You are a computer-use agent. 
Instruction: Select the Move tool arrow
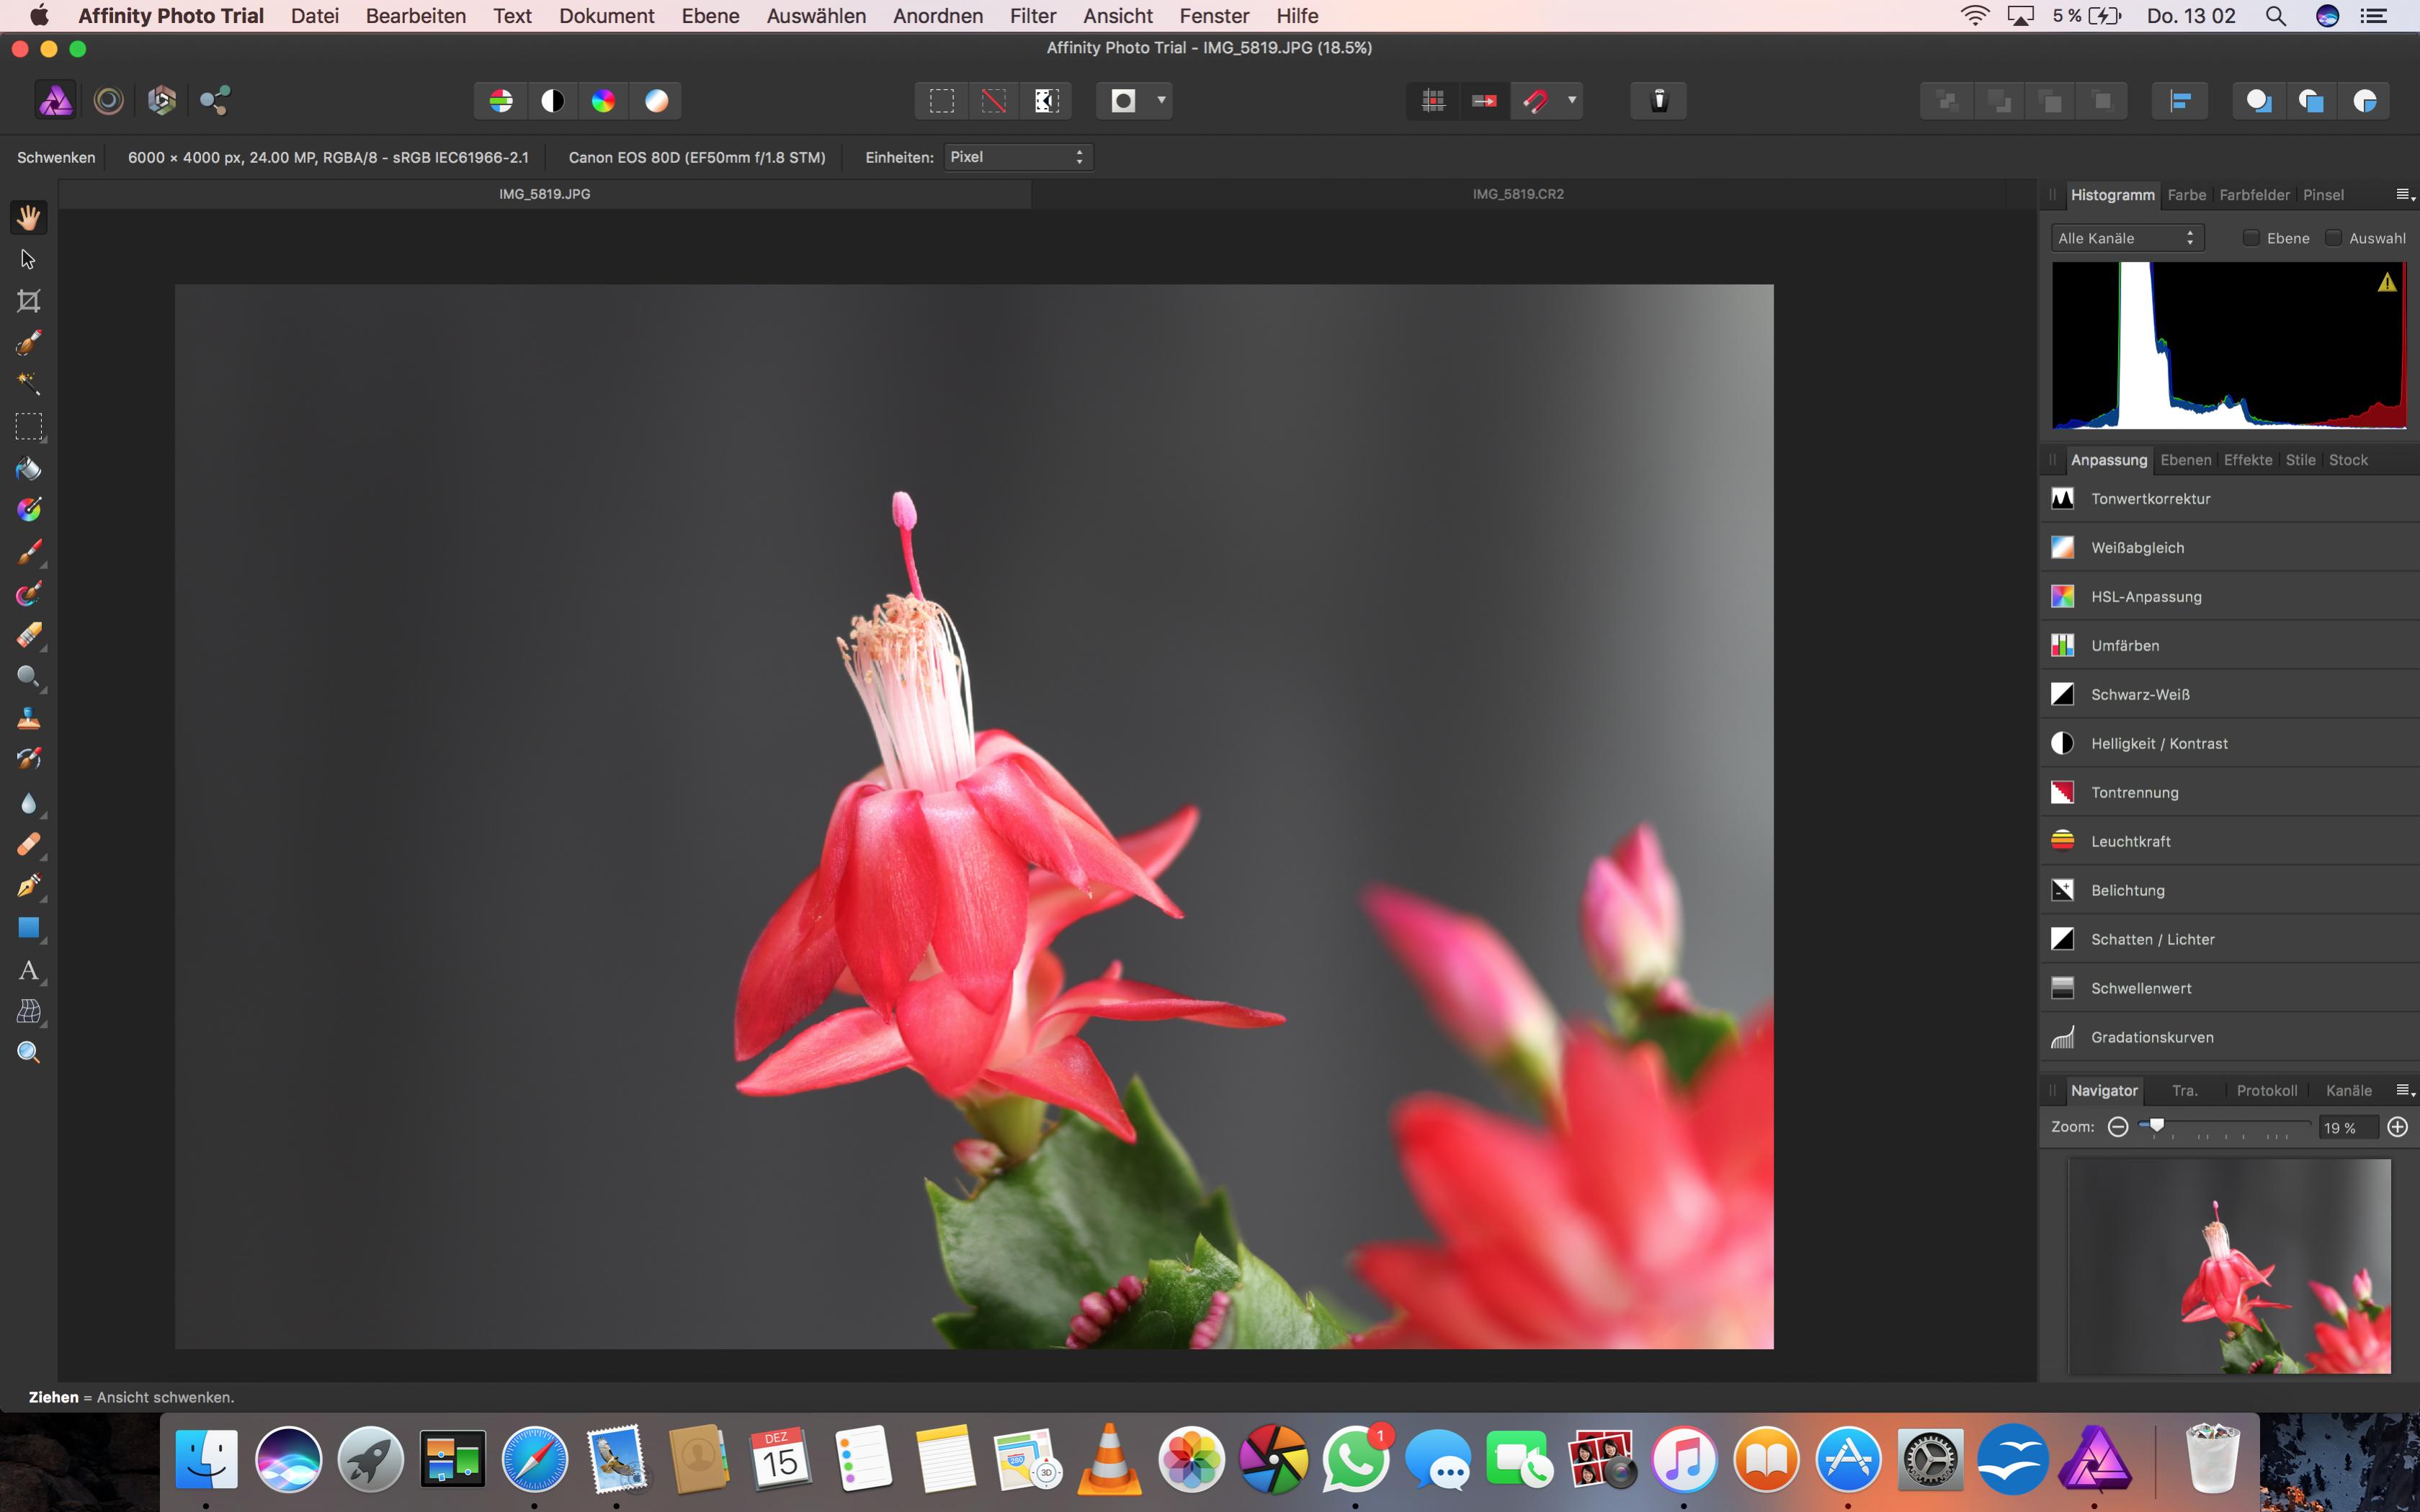pos(28,259)
